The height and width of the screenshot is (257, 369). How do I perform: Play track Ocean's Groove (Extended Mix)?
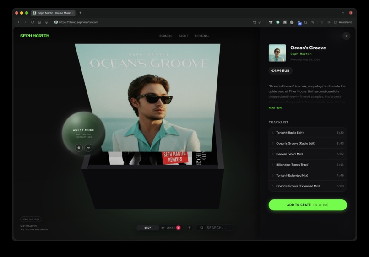point(308,186)
